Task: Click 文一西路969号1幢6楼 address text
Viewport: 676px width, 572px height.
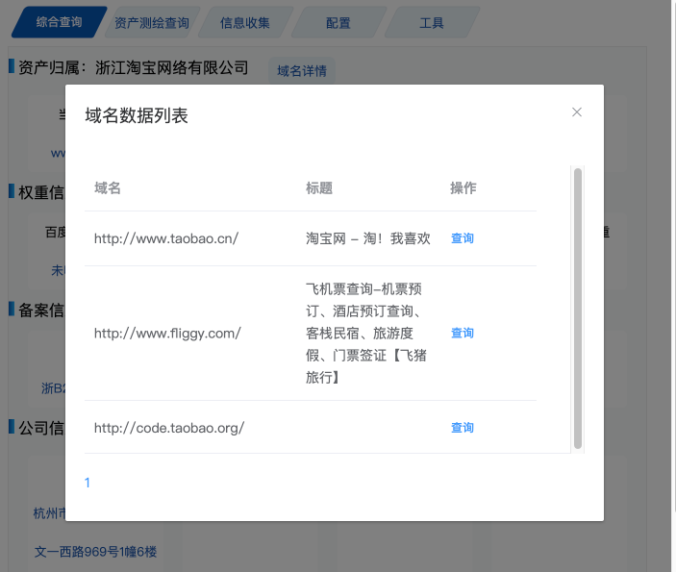Action: tap(95, 551)
